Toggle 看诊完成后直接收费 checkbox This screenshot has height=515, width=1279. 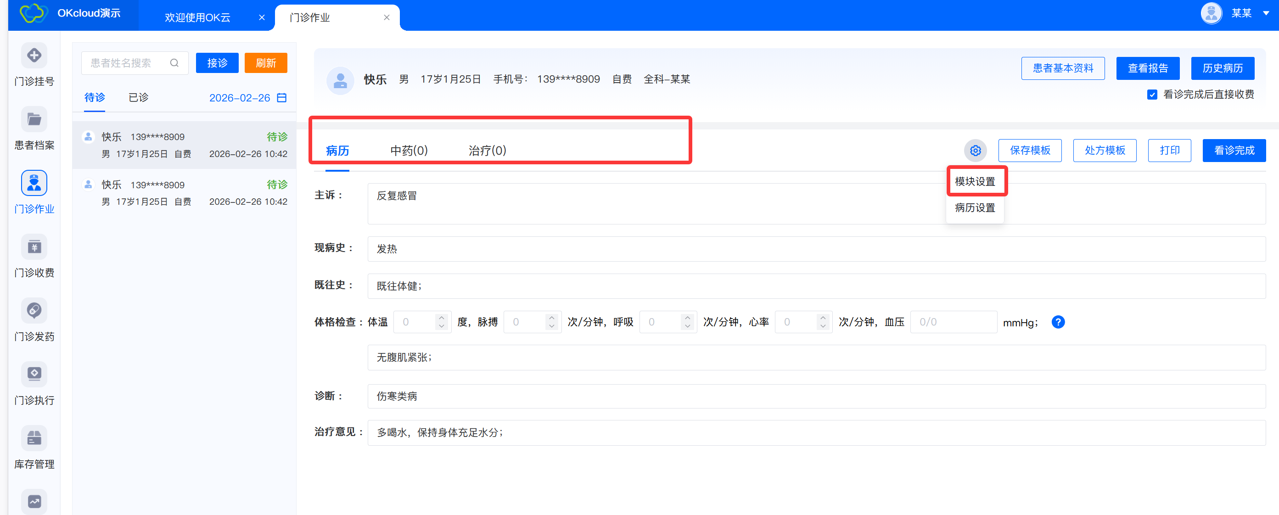[x=1152, y=95]
